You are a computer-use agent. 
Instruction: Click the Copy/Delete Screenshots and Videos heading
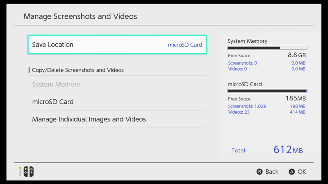[77, 70]
